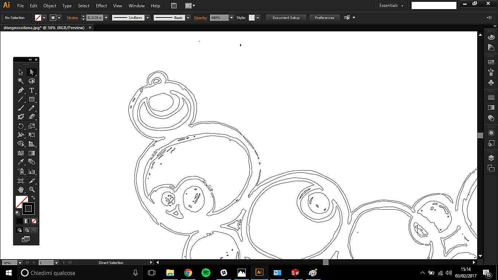Select the Symbol Sprayer tool
The height and width of the screenshot is (280, 498).
pyautogui.click(x=21, y=171)
